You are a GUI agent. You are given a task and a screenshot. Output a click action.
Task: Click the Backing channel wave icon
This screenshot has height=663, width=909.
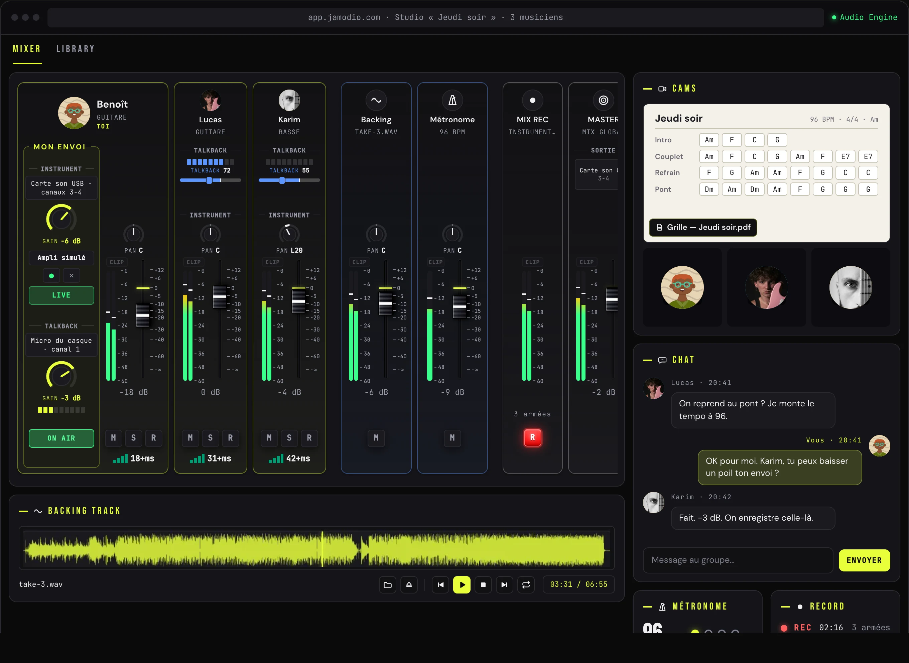click(x=376, y=100)
